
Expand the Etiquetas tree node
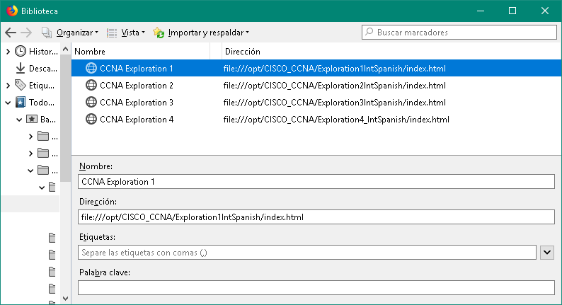[x=8, y=86]
